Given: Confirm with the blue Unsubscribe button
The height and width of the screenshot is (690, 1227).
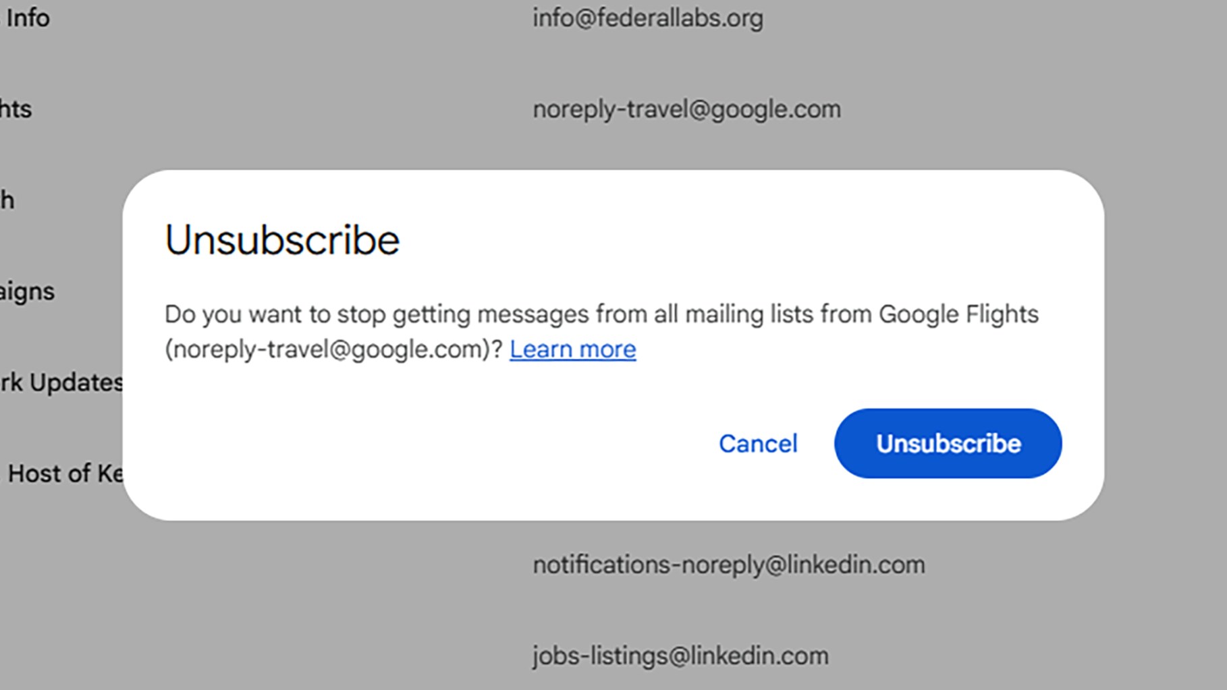Looking at the screenshot, I should click(x=948, y=443).
